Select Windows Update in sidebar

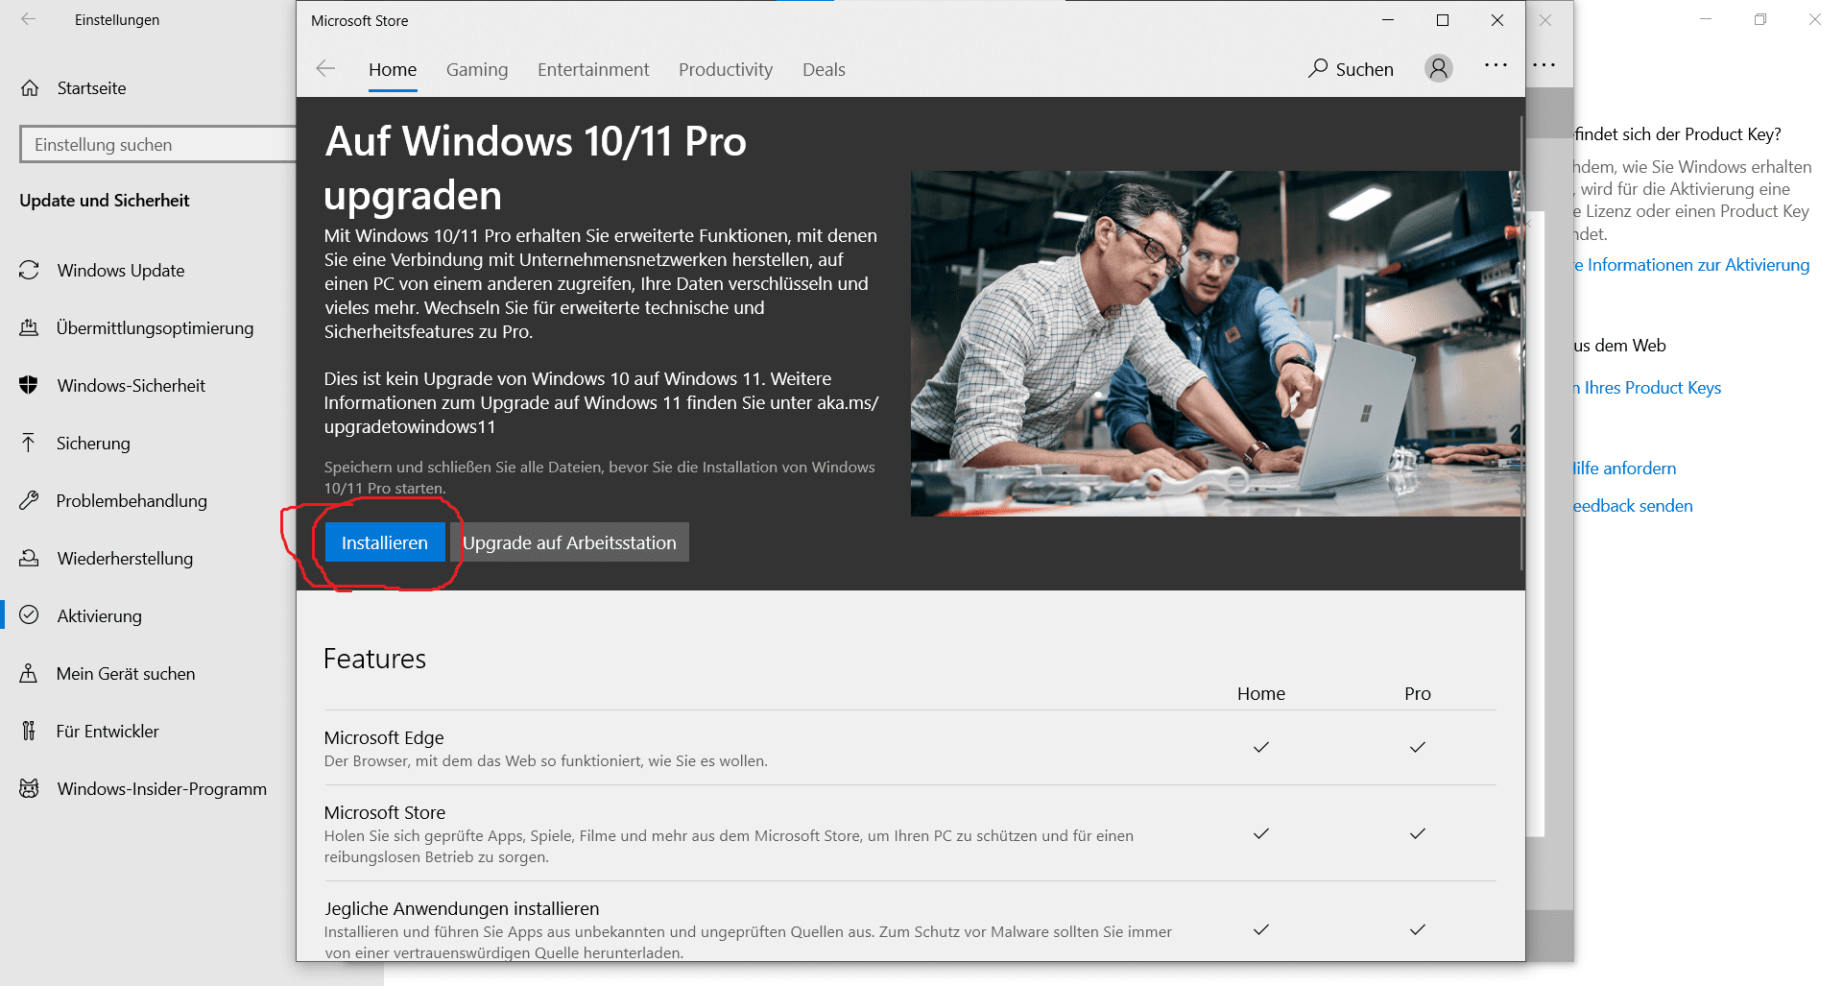click(x=121, y=271)
